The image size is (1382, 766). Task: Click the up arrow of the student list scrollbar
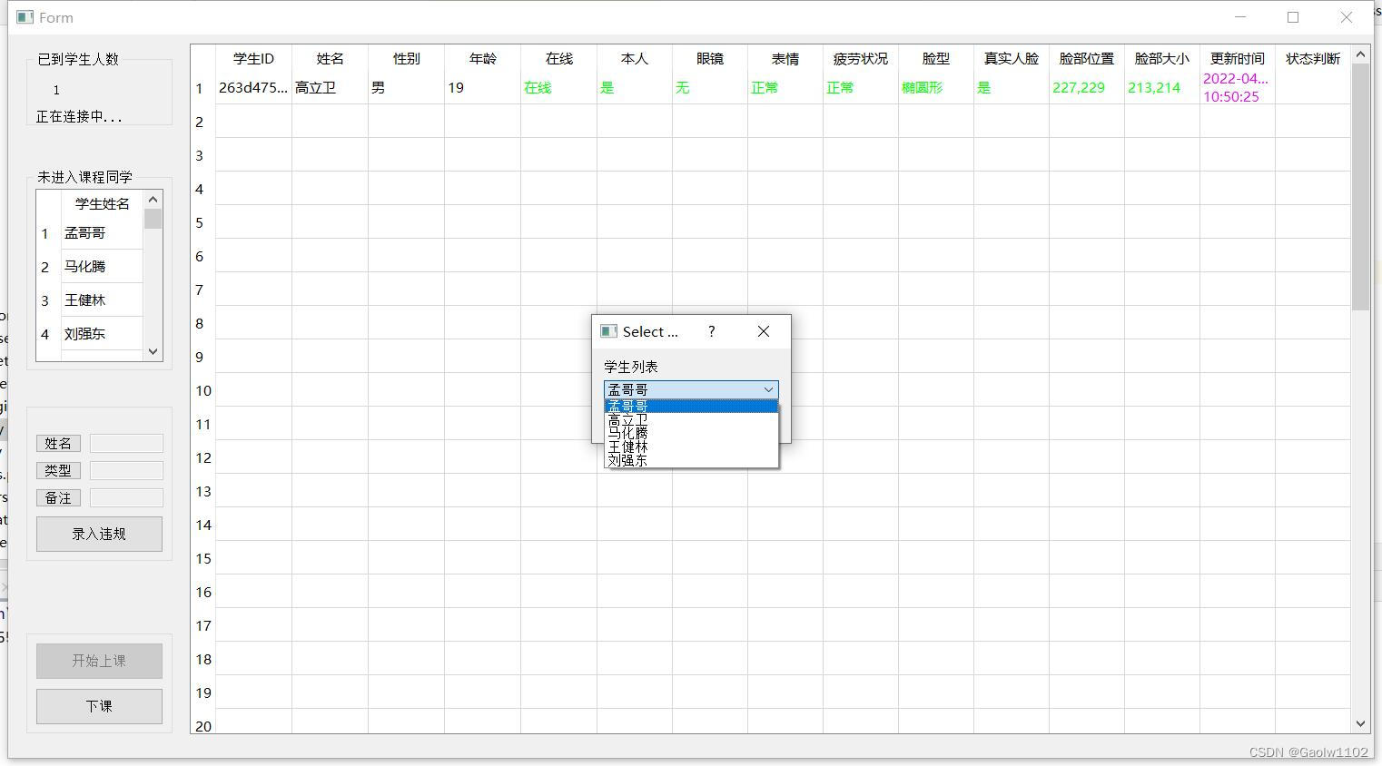coord(153,200)
